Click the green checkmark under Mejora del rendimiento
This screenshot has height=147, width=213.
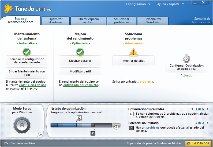click(80, 52)
